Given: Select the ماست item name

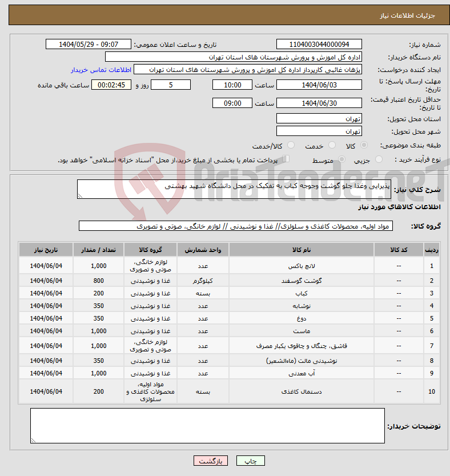Looking at the screenshot, I should point(302,331).
